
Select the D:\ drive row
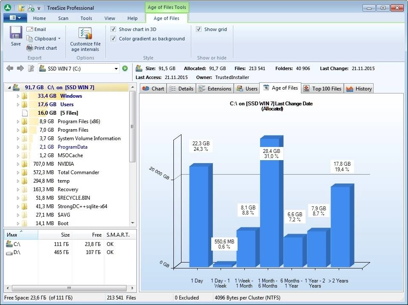(70, 252)
